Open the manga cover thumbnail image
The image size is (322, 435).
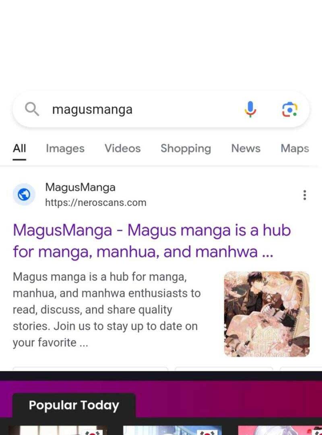(x=266, y=314)
